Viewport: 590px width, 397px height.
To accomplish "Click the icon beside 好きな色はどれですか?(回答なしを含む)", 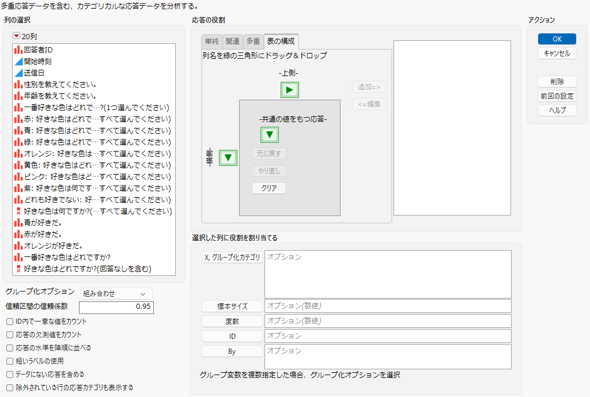I will (x=18, y=269).
